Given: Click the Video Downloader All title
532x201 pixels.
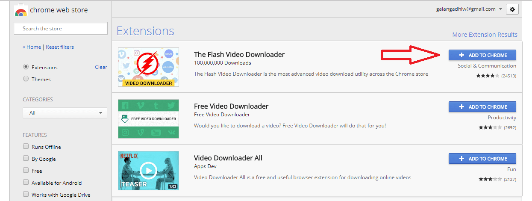Looking at the screenshot, I should pyautogui.click(x=228, y=158).
